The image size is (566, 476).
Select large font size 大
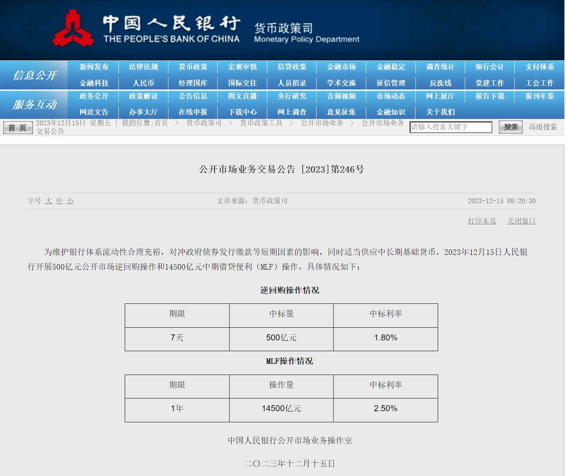coord(48,201)
